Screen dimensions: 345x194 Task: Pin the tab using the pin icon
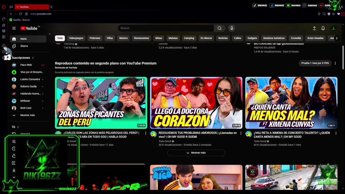pos(319,14)
